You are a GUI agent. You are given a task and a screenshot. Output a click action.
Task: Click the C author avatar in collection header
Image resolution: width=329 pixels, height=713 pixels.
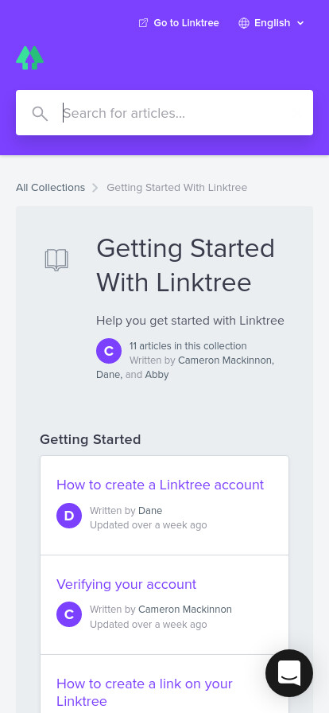tap(109, 351)
